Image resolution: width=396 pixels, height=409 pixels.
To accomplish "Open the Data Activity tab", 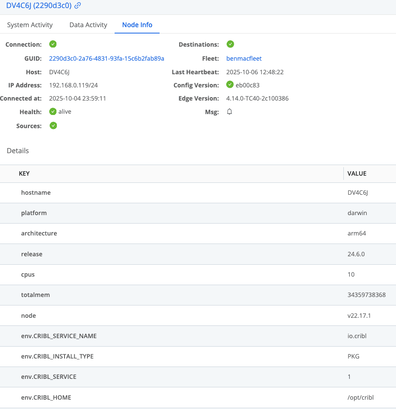I will 88,25.
